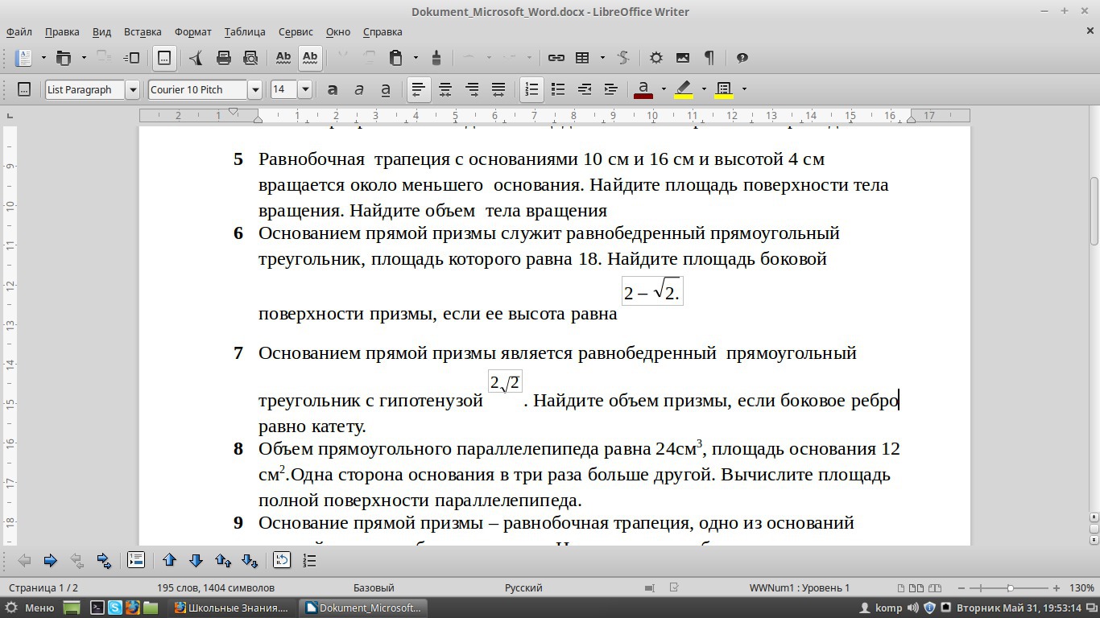This screenshot has height=618, width=1100.
Task: Click the Русский language in status bar
Action: click(523, 588)
